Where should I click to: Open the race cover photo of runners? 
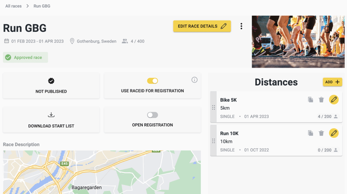298,42
